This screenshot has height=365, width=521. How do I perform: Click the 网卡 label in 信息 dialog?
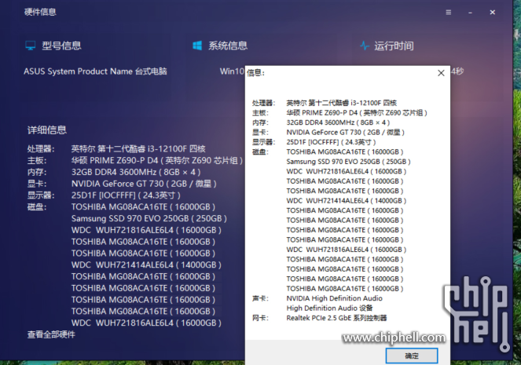pos(261,318)
